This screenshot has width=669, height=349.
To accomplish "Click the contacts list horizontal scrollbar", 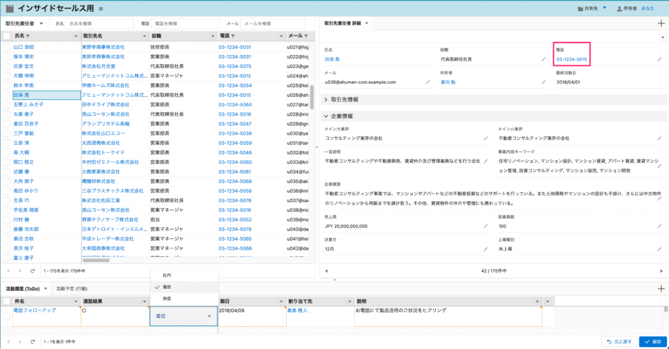I will [x=96, y=260].
